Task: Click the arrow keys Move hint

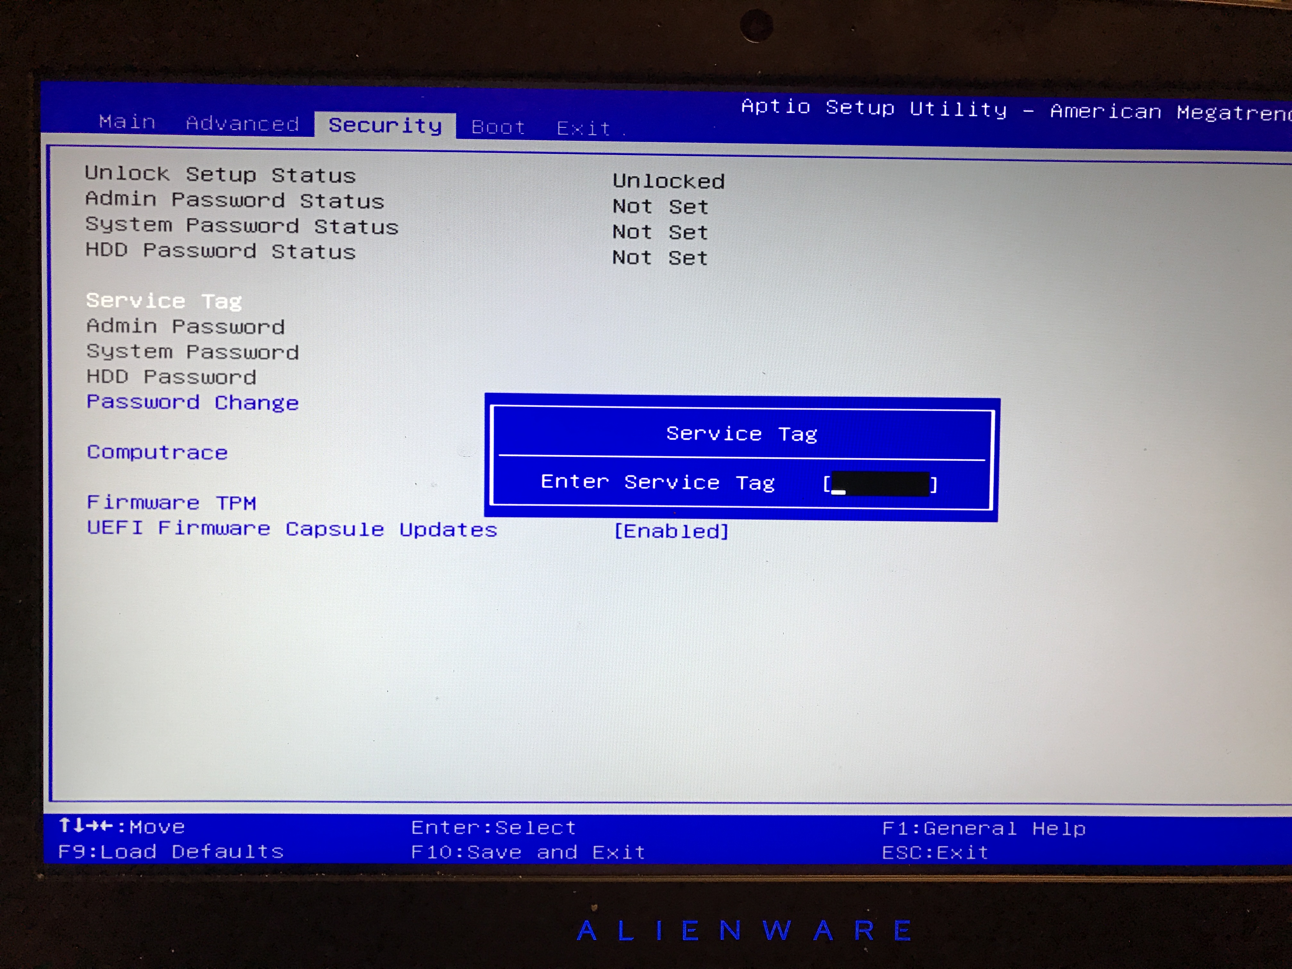Action: coord(121,826)
